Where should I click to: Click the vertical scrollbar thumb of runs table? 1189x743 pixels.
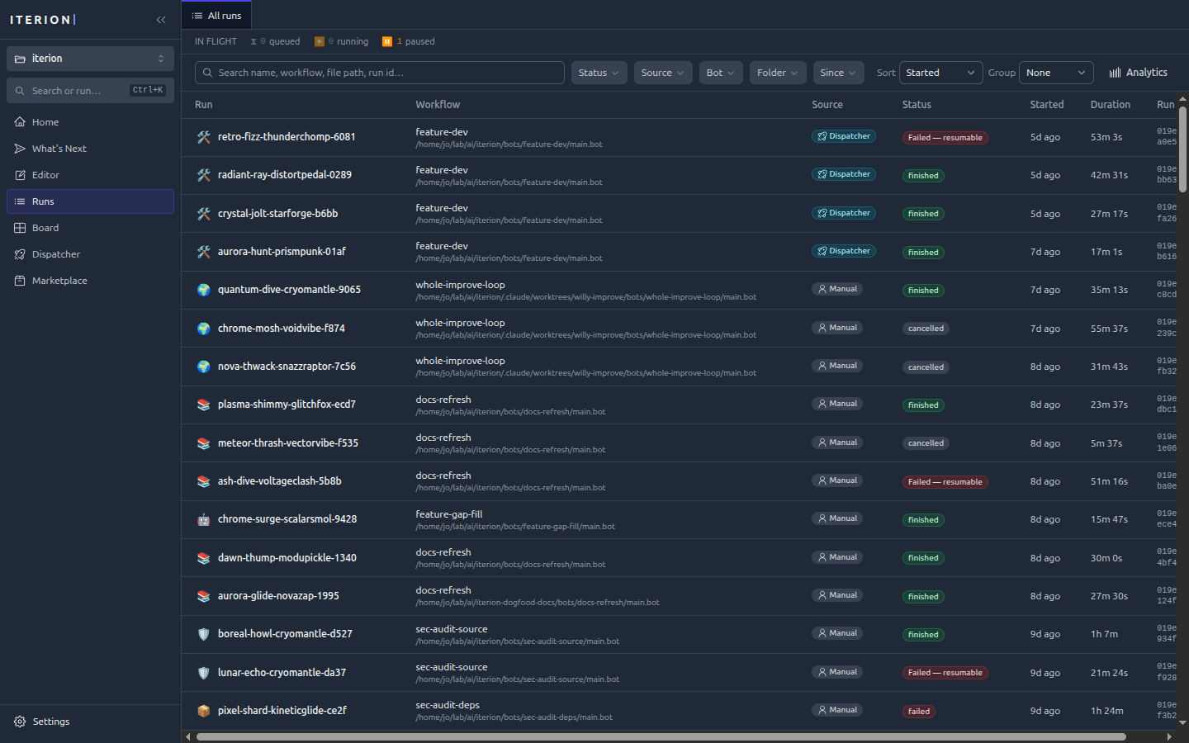click(1182, 149)
